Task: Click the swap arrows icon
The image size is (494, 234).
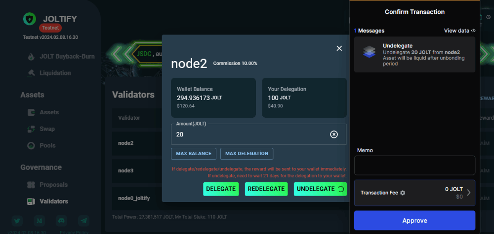Action: click(x=31, y=129)
